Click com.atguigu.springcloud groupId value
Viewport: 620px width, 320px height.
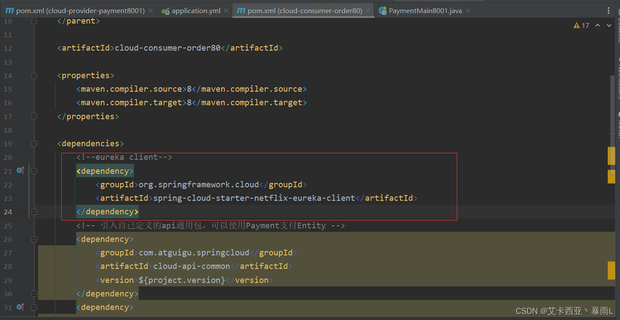point(194,253)
